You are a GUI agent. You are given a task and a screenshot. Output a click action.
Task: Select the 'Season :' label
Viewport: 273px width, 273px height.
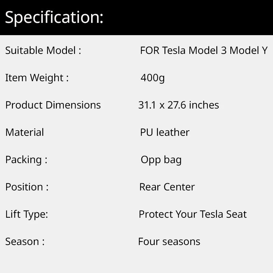tap(25, 242)
